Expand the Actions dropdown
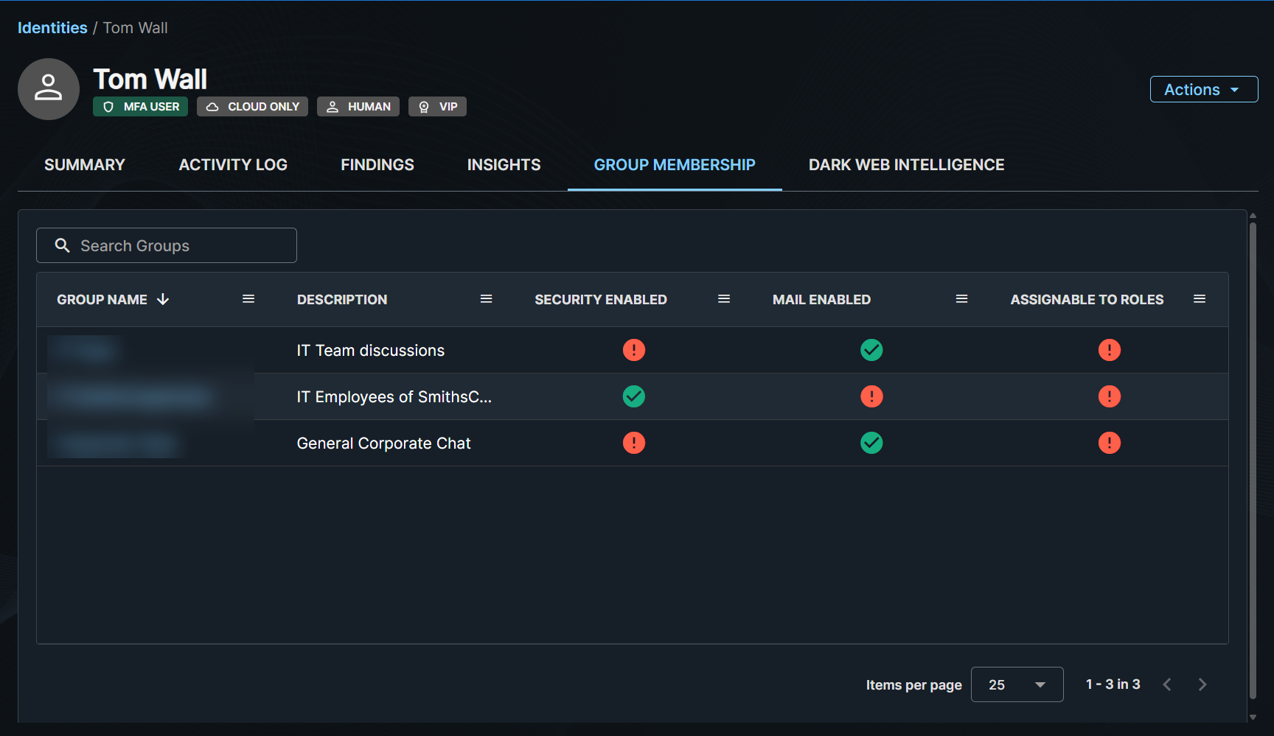Screen dimensions: 1274x736 click(x=1203, y=89)
